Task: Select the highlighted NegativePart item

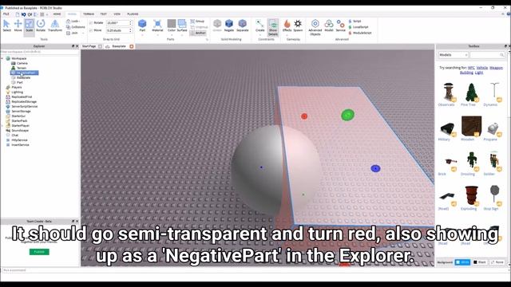Action: [x=25, y=73]
